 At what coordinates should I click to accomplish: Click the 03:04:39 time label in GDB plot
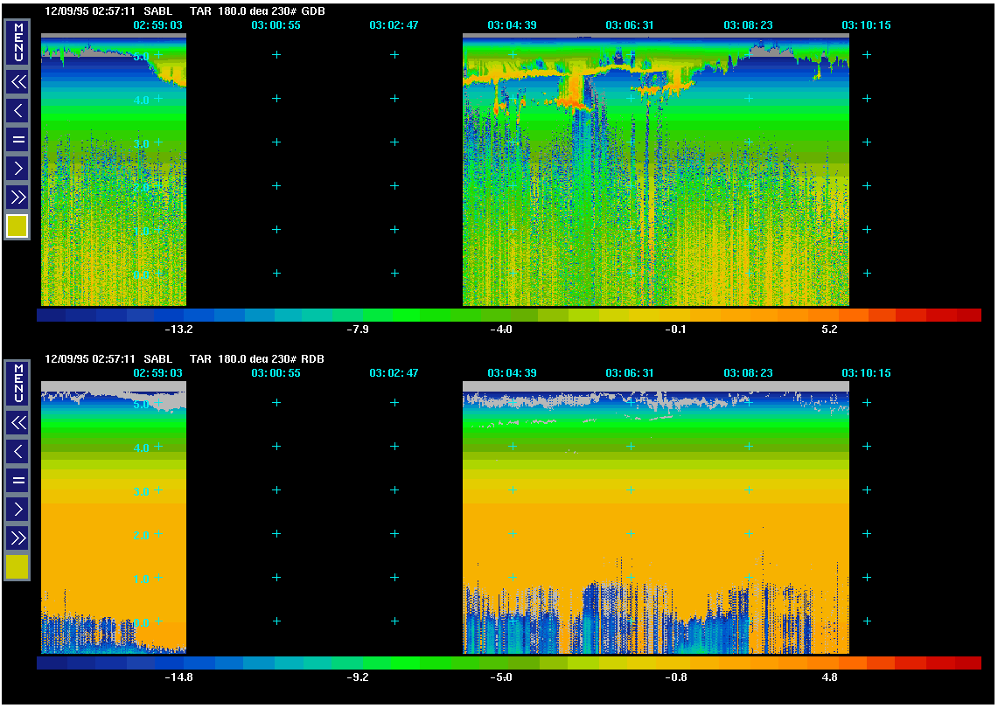(511, 25)
